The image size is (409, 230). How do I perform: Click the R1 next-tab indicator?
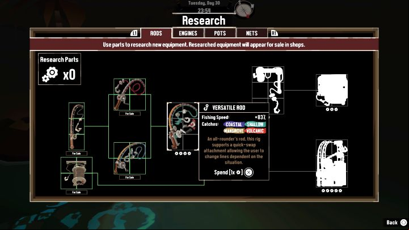[x=275, y=33]
